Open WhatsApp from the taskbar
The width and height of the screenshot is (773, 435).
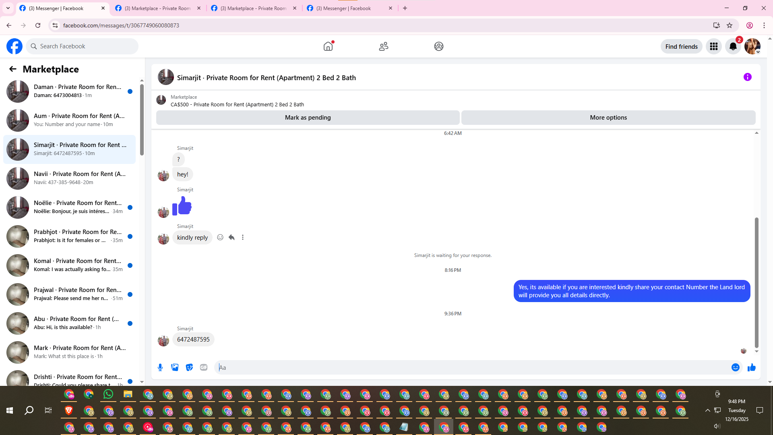point(108,394)
